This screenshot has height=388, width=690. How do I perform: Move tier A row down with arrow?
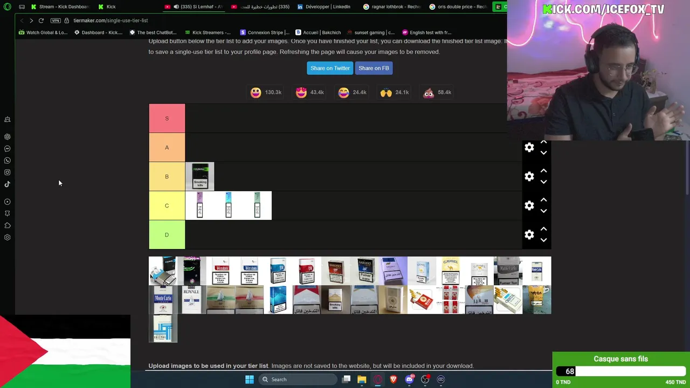543,153
